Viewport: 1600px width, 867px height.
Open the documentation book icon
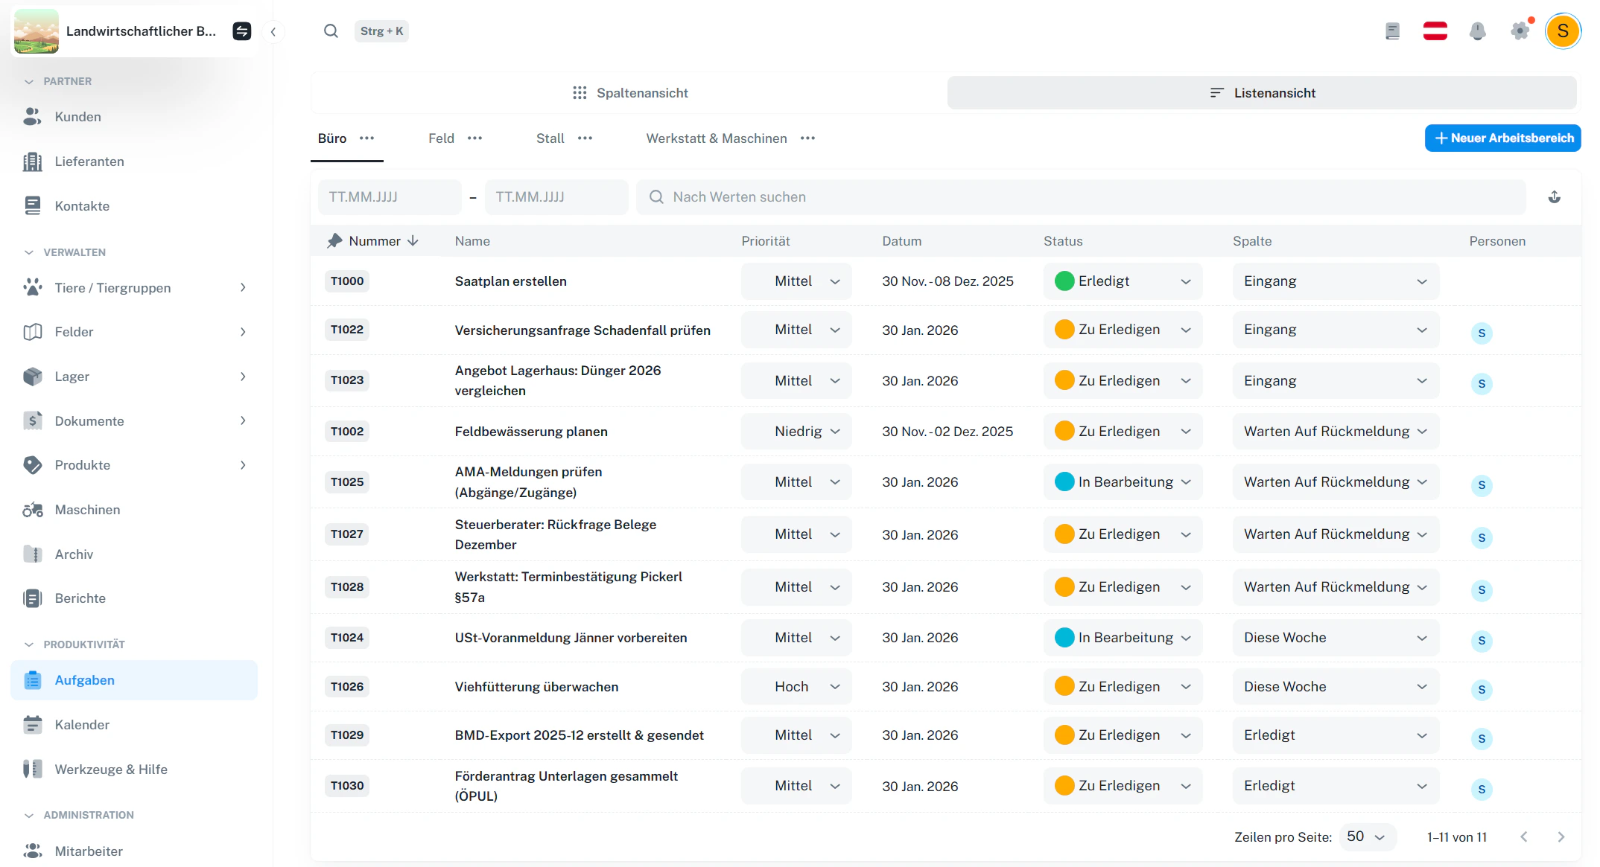pyautogui.click(x=1392, y=31)
